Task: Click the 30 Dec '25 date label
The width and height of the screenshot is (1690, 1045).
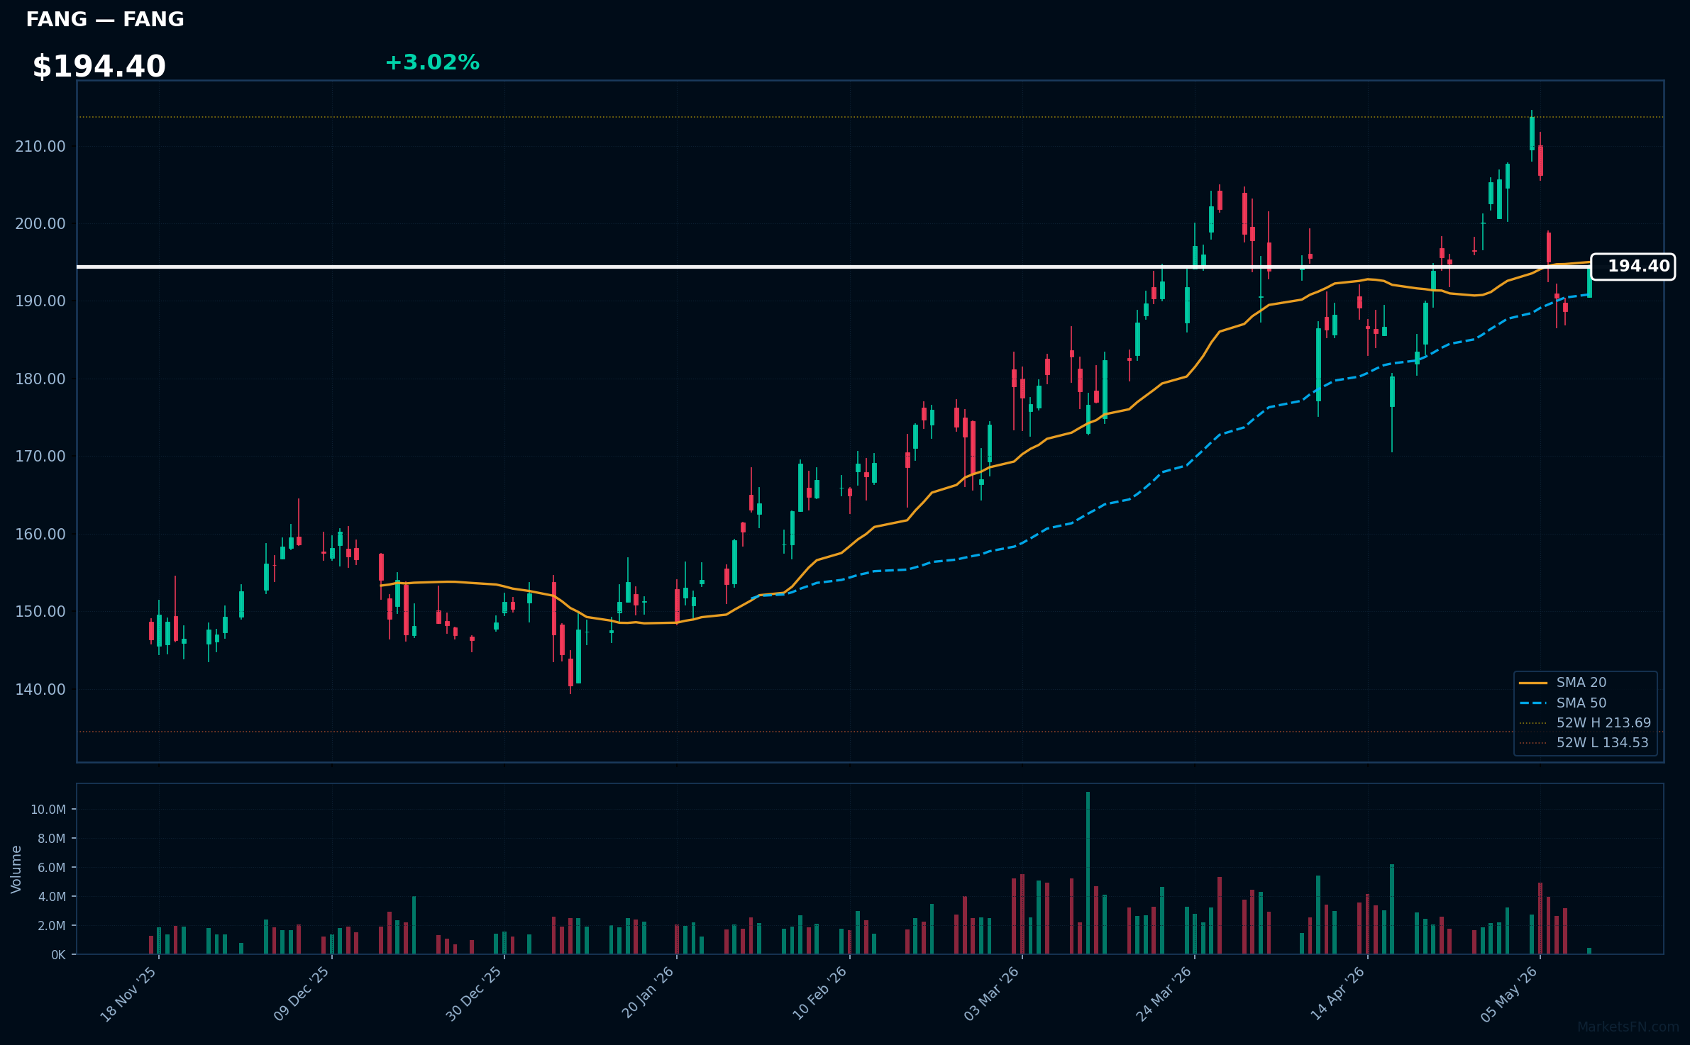Action: 475,994
